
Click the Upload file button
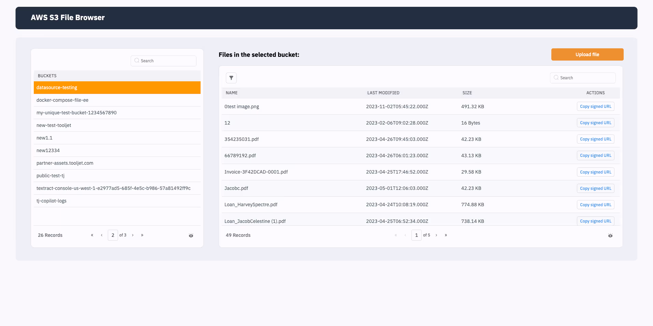tap(587, 54)
